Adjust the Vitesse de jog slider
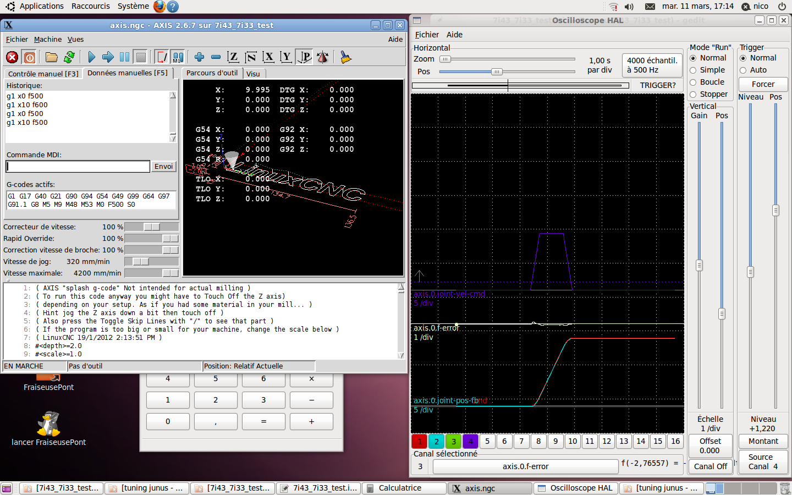The image size is (792, 495). click(x=151, y=262)
